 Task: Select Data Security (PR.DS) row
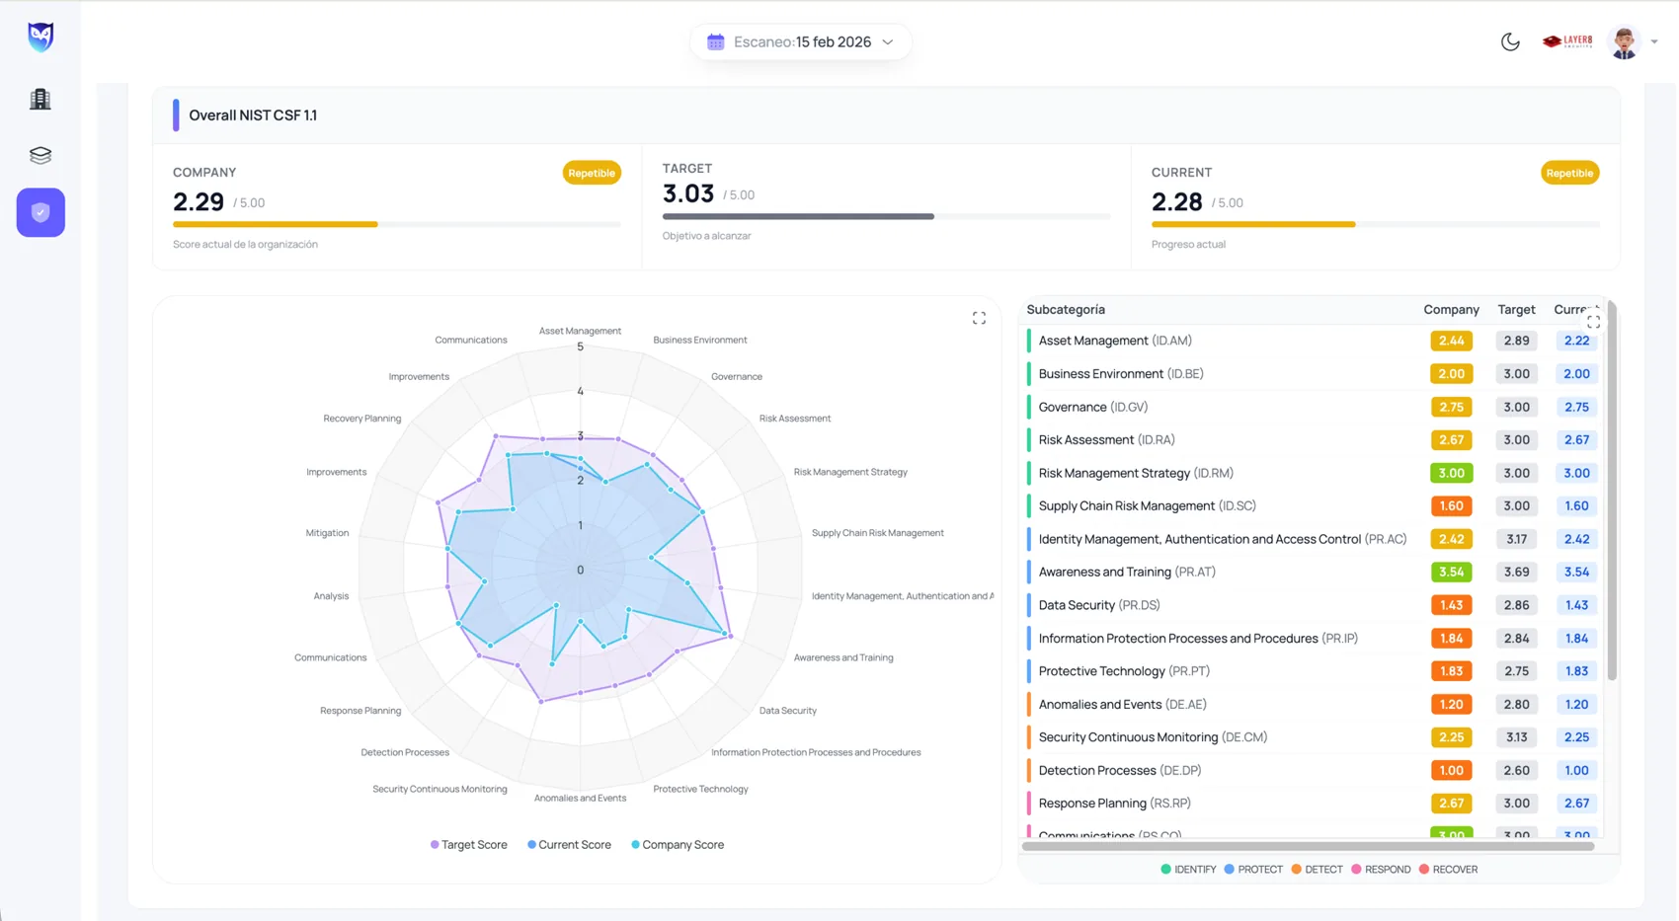pos(1313,605)
